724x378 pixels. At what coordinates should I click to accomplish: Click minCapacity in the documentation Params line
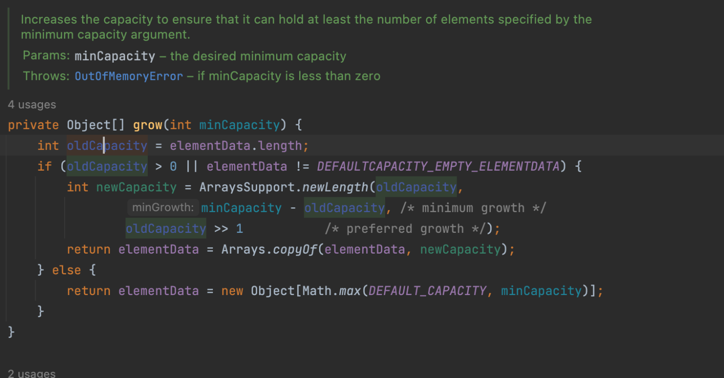tap(115, 56)
